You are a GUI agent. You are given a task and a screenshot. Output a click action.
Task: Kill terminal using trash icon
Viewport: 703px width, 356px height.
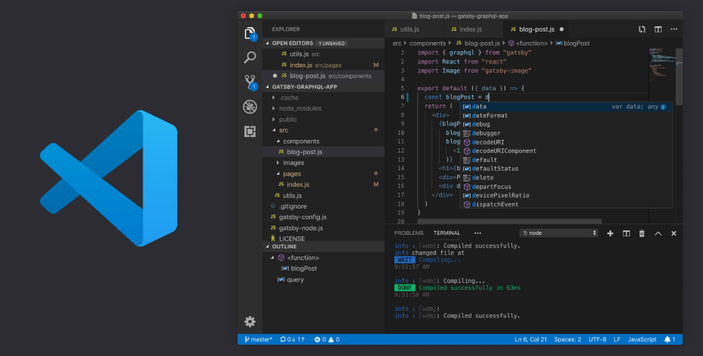pos(642,233)
